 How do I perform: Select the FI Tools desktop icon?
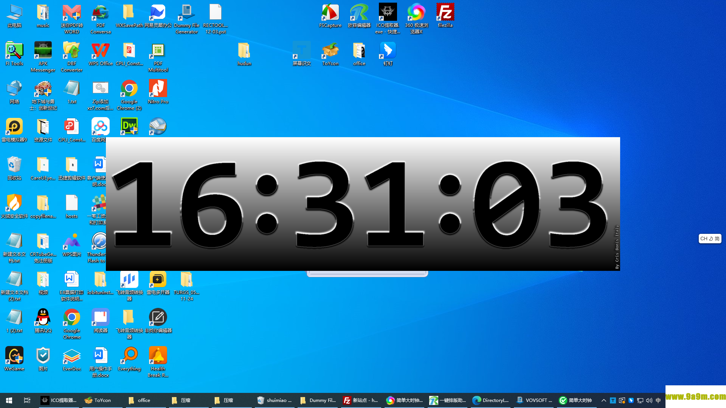click(x=14, y=54)
